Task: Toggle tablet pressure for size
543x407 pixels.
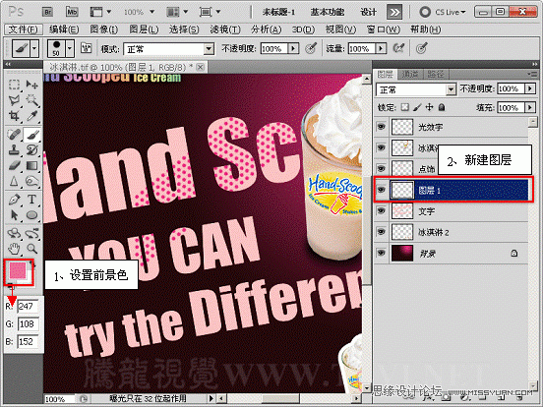Action: (421, 48)
